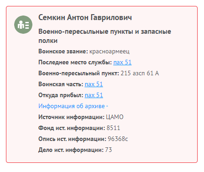Follow the пах 51 link under Последнее место службы

click(122, 63)
